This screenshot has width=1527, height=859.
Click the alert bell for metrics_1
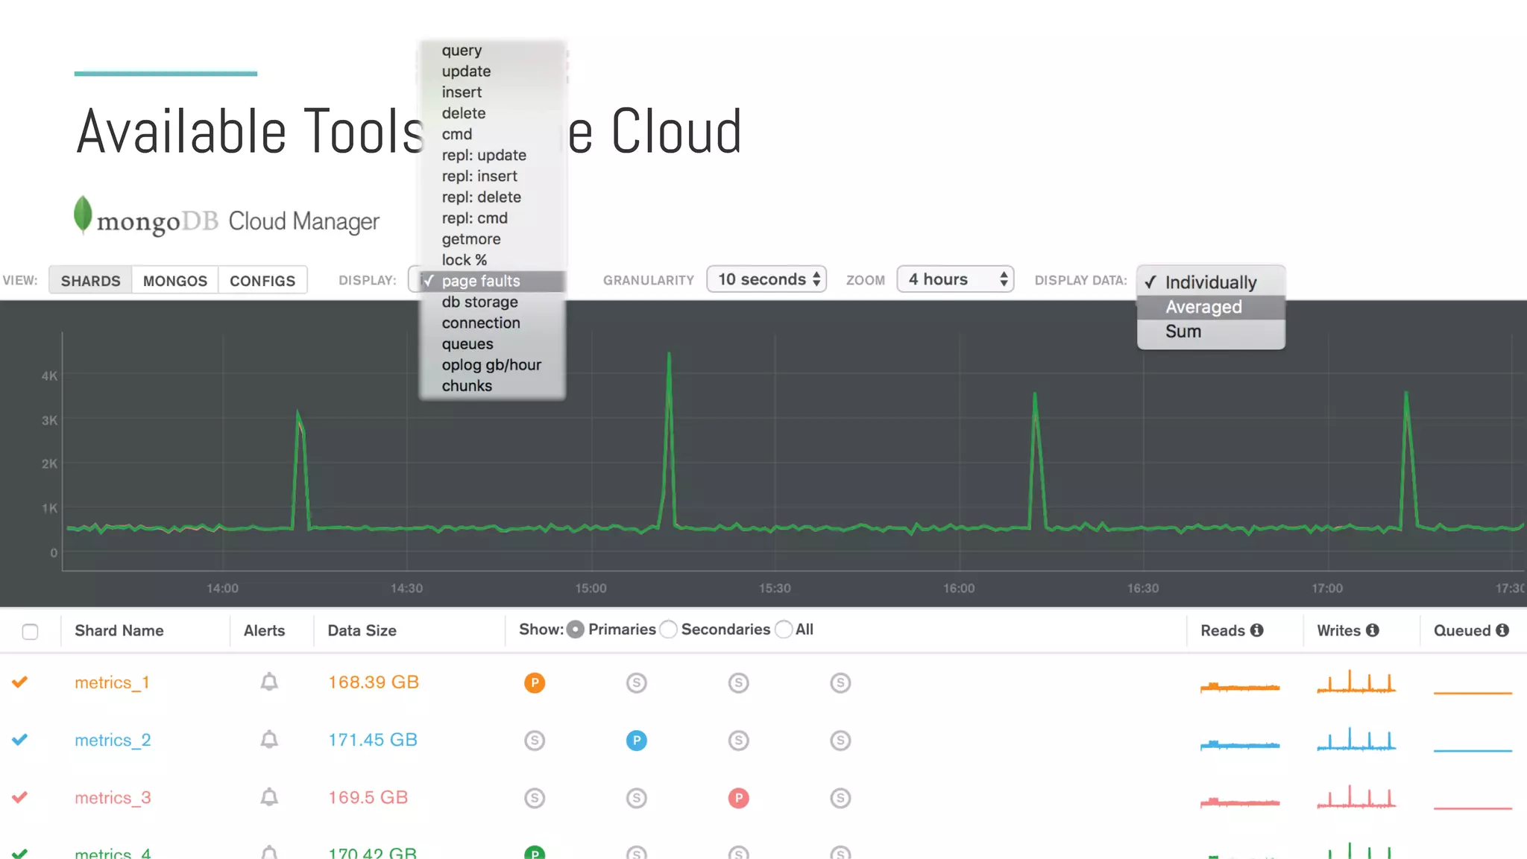click(x=269, y=682)
